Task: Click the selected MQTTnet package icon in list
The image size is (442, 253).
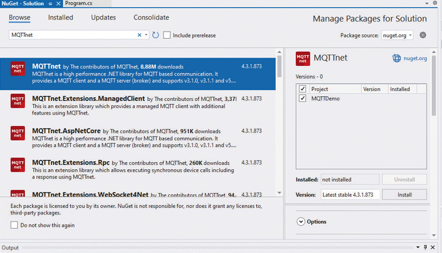Action: pos(18,69)
